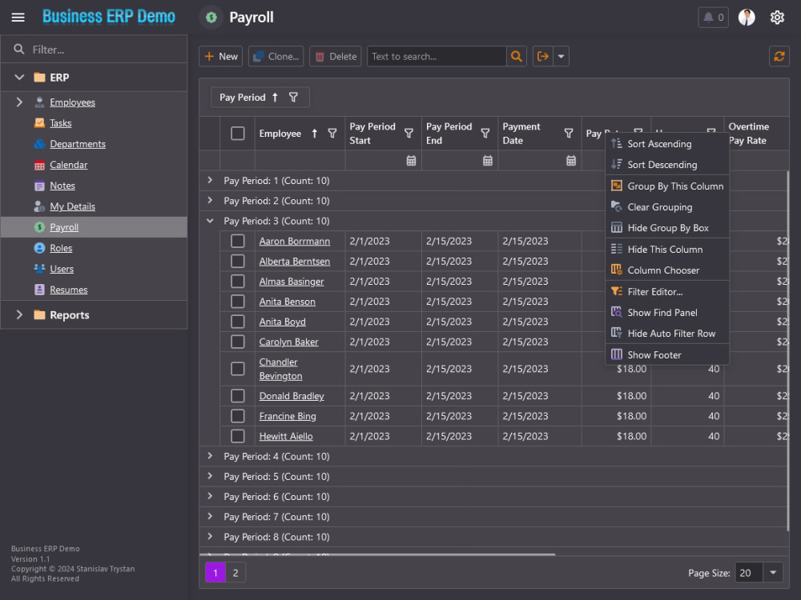The width and height of the screenshot is (801, 600).
Task: Expand Pay Period: 2 group
Action: (x=210, y=201)
